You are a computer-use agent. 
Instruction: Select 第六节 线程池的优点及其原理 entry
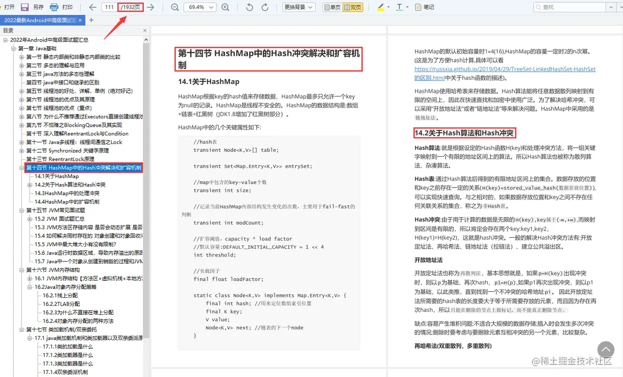tap(60, 99)
